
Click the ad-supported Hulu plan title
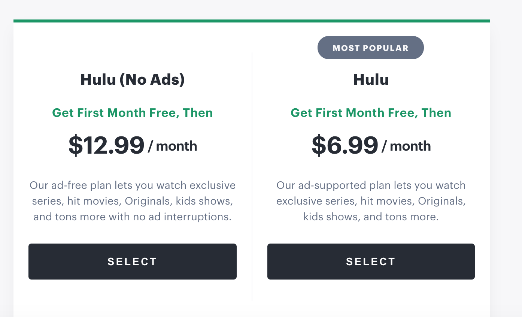coord(371,79)
